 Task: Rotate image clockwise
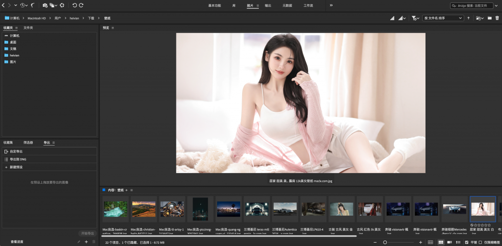pyautogui.click(x=81, y=5)
